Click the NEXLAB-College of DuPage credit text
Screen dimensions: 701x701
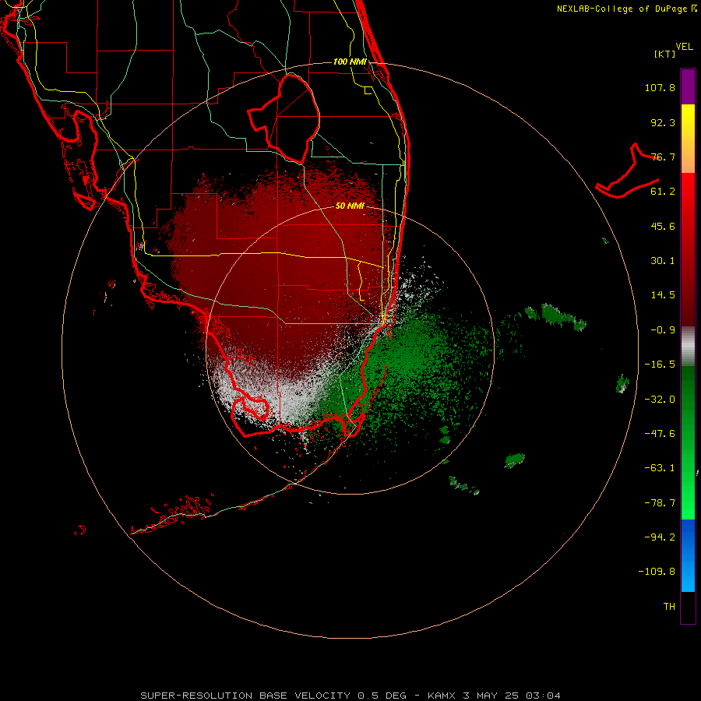(x=627, y=9)
